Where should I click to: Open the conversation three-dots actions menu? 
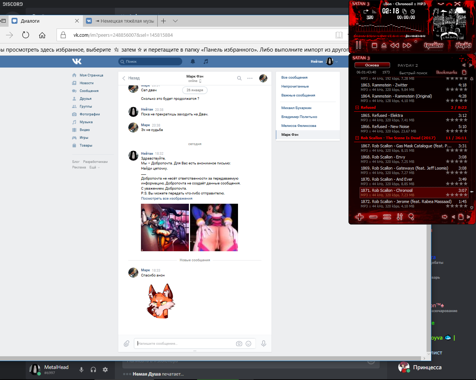(250, 78)
